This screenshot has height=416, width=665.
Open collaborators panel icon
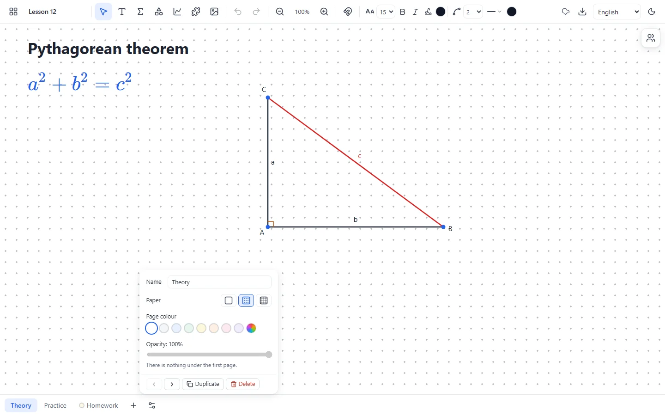pyautogui.click(x=651, y=38)
